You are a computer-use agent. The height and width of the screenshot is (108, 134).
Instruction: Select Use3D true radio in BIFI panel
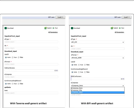pos(79,65)
